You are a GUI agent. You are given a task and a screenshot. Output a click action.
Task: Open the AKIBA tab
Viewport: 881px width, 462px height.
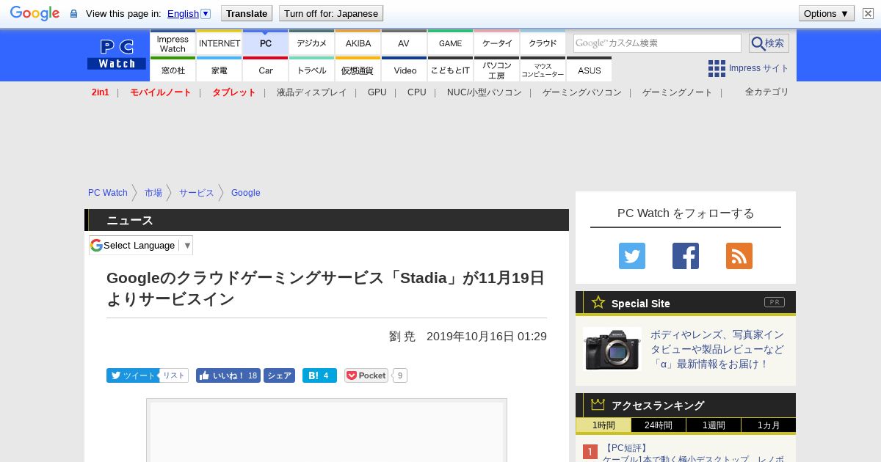[x=358, y=43]
